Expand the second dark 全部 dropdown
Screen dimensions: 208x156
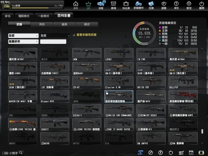tap(55, 35)
